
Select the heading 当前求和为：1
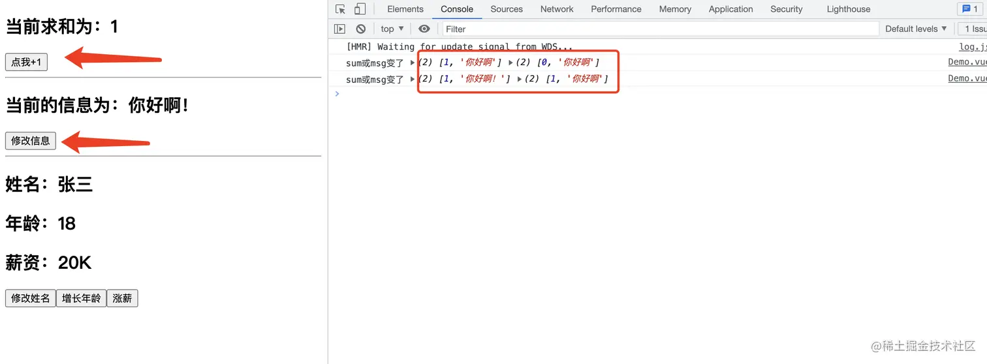pos(62,27)
